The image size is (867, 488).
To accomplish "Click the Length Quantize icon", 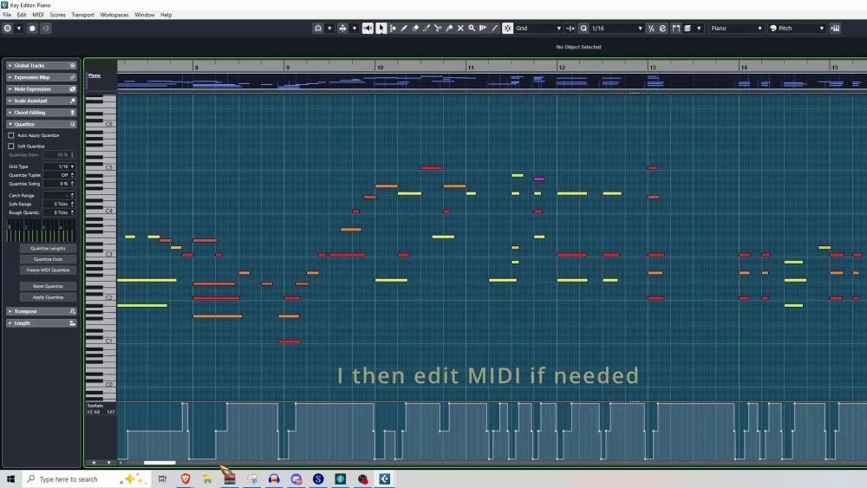I will (676, 29).
